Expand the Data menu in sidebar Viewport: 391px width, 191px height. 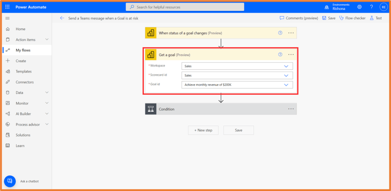(x=47, y=92)
